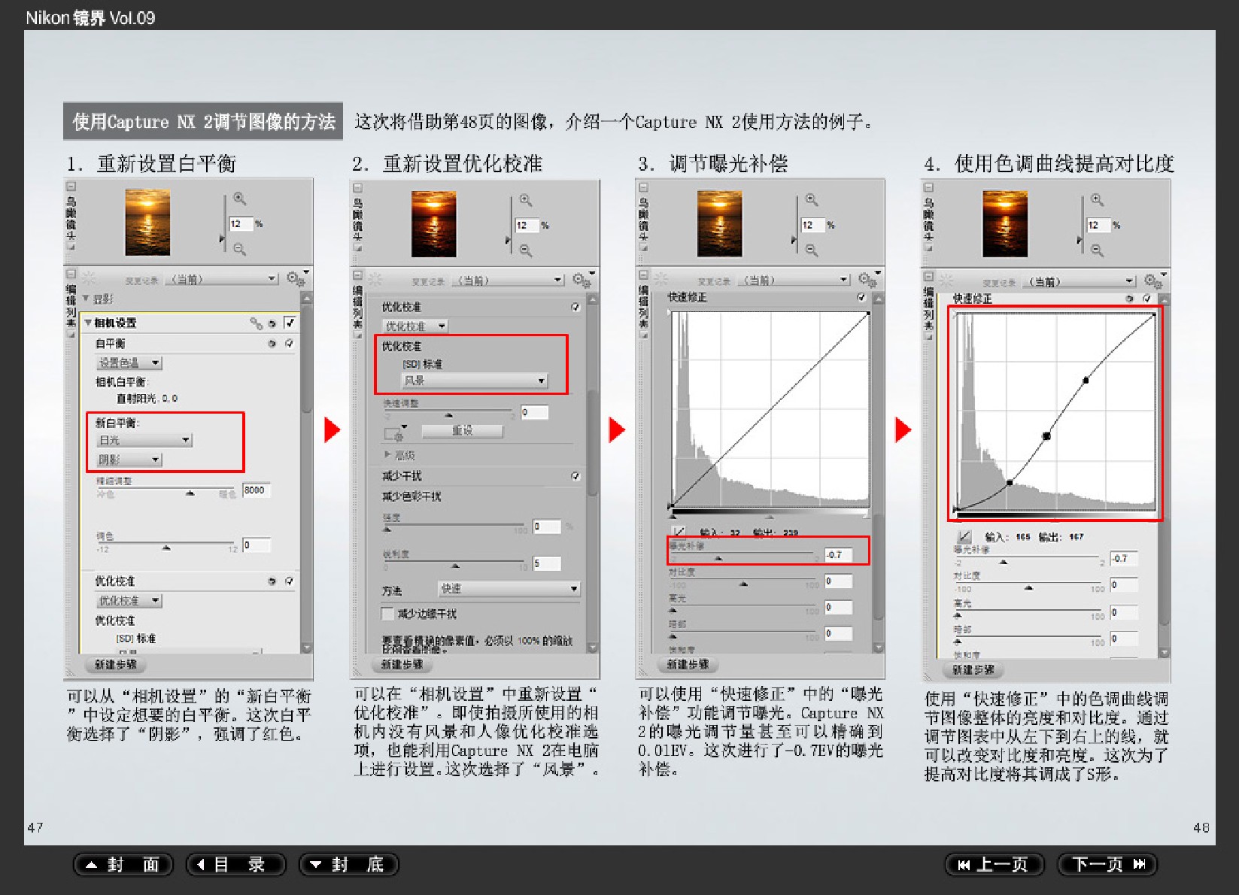This screenshot has height=895, width=1239.
Task: Toggle the 优化校准 checkmark in step 1 panel
Action: pyautogui.click(x=289, y=581)
